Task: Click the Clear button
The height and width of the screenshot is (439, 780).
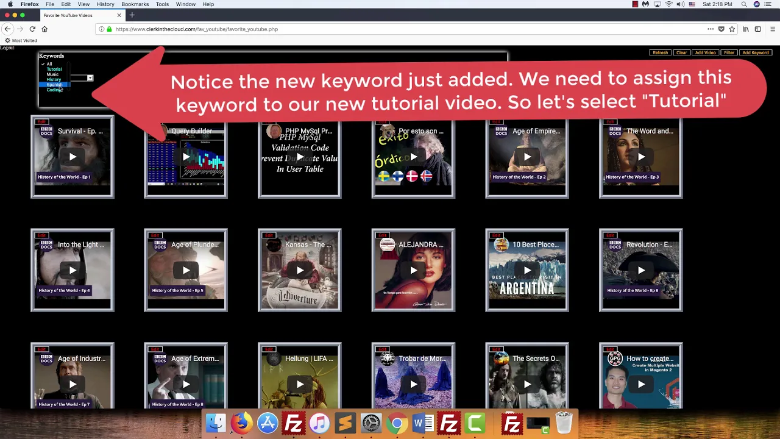Action: 681,53
